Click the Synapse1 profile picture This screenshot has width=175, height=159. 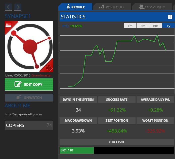(29, 46)
